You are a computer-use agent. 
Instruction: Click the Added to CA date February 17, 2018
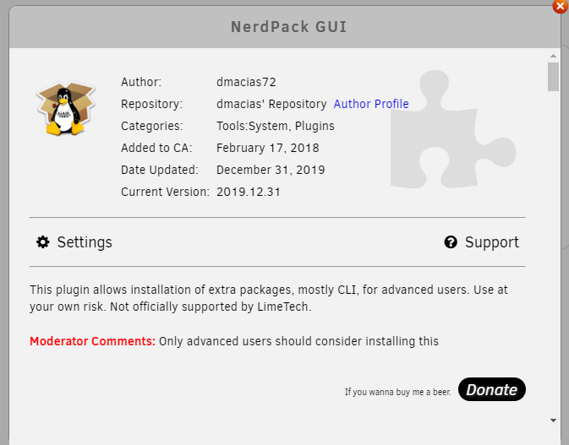tap(268, 148)
